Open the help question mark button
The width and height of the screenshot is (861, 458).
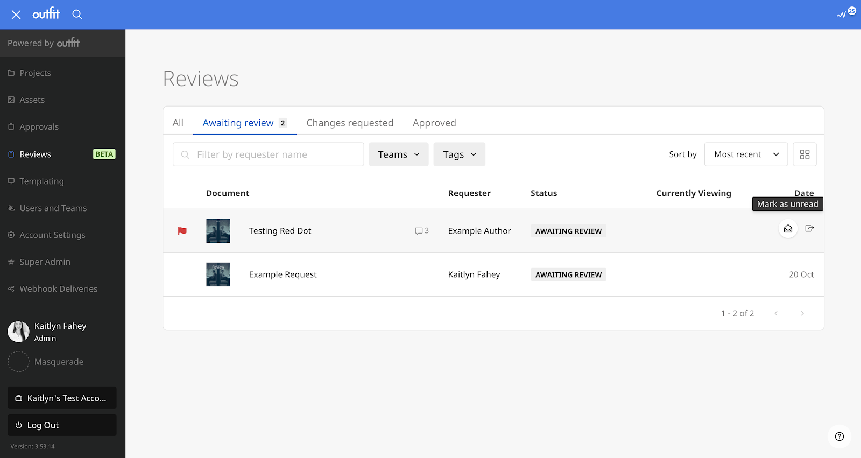pyautogui.click(x=839, y=436)
